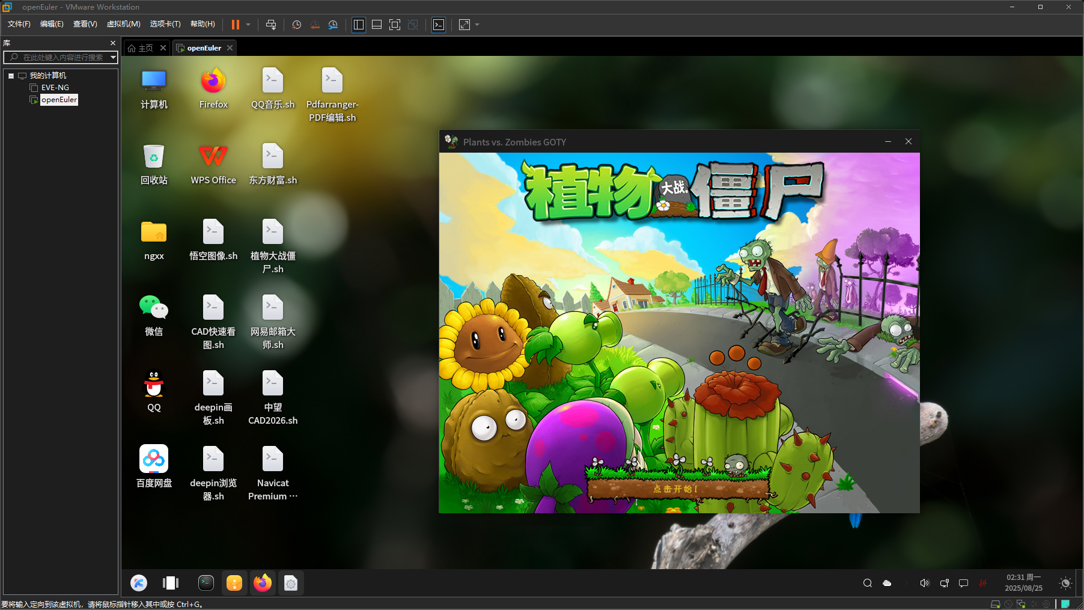1084x610 pixels.
Task: Enter full screen mode icon in toolbar
Action: pyautogui.click(x=395, y=25)
